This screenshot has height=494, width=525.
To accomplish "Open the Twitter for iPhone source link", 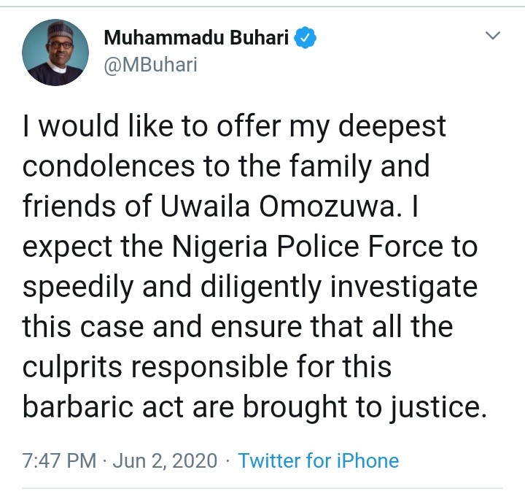I will pos(319,461).
